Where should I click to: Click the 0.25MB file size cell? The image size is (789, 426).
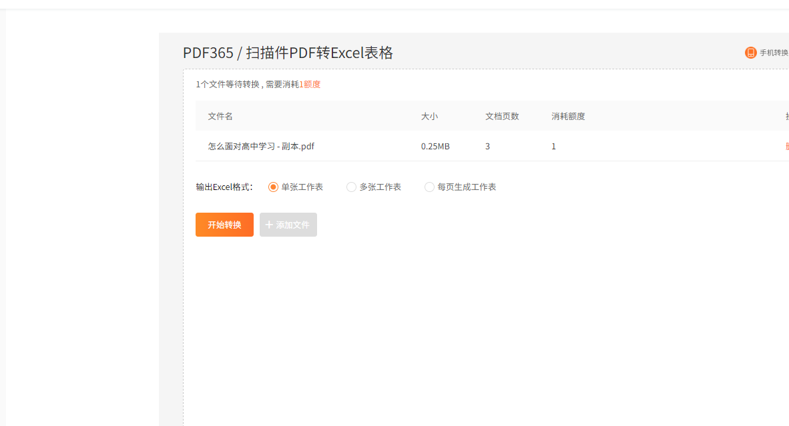(435, 147)
